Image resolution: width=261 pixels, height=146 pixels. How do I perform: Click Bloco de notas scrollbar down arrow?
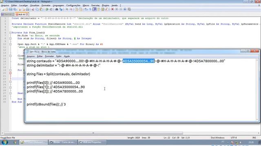[x=257, y=119]
